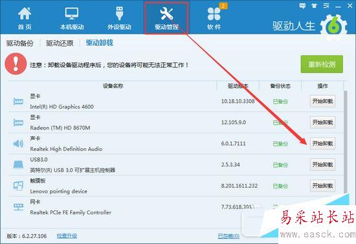The image size is (356, 244).
Task: Open the 外设驱动 USB tab
Action: pos(120,18)
